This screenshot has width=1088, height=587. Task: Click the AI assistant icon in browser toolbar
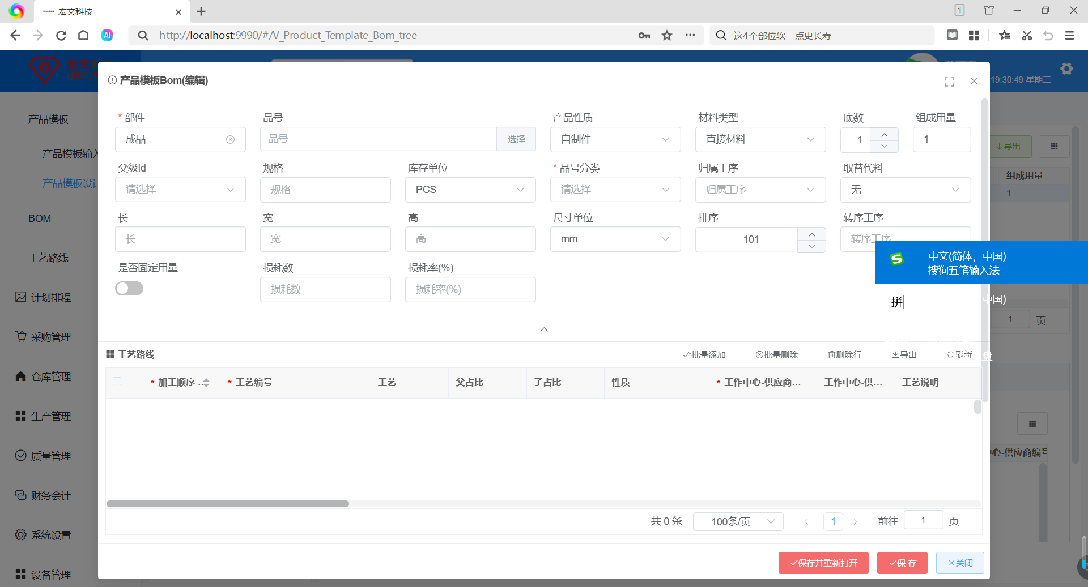coord(107,36)
